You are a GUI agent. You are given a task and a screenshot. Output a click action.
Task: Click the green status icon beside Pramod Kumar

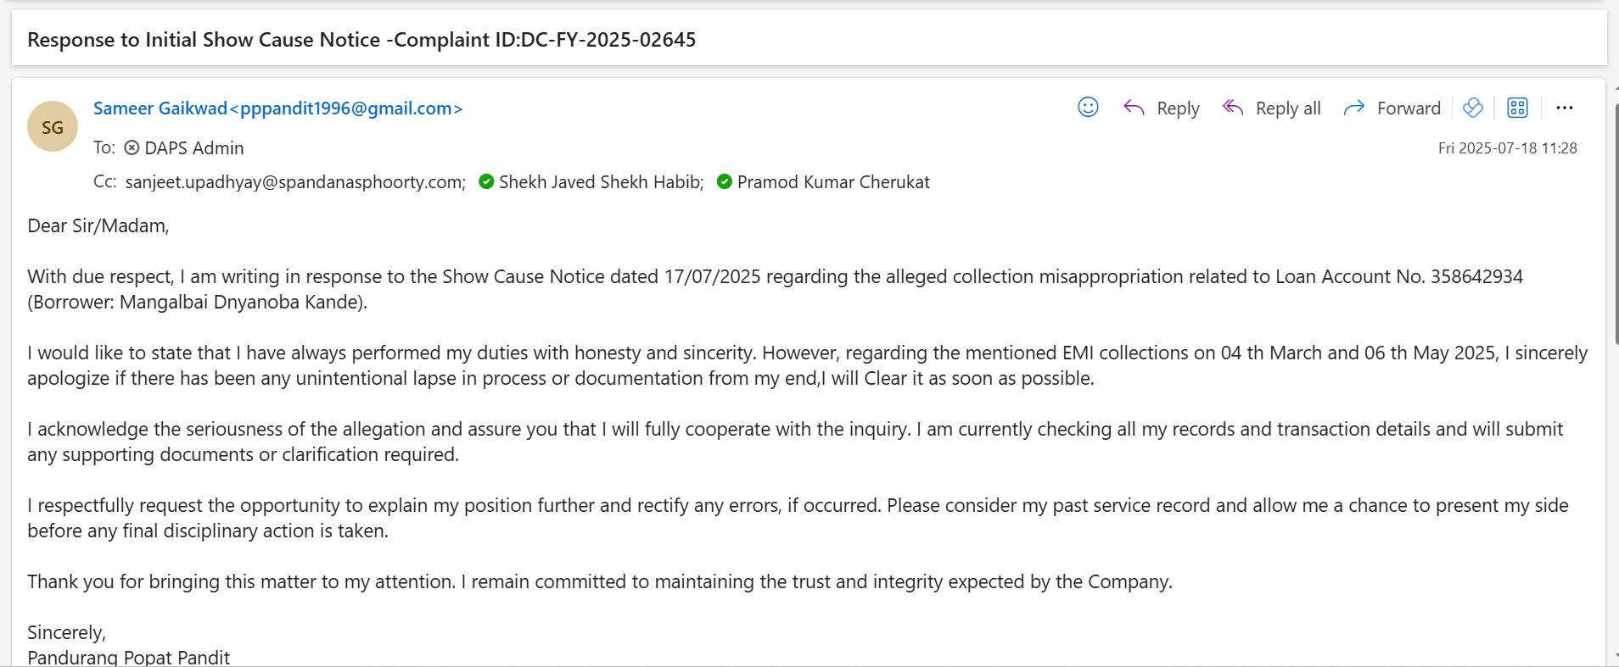pos(725,181)
